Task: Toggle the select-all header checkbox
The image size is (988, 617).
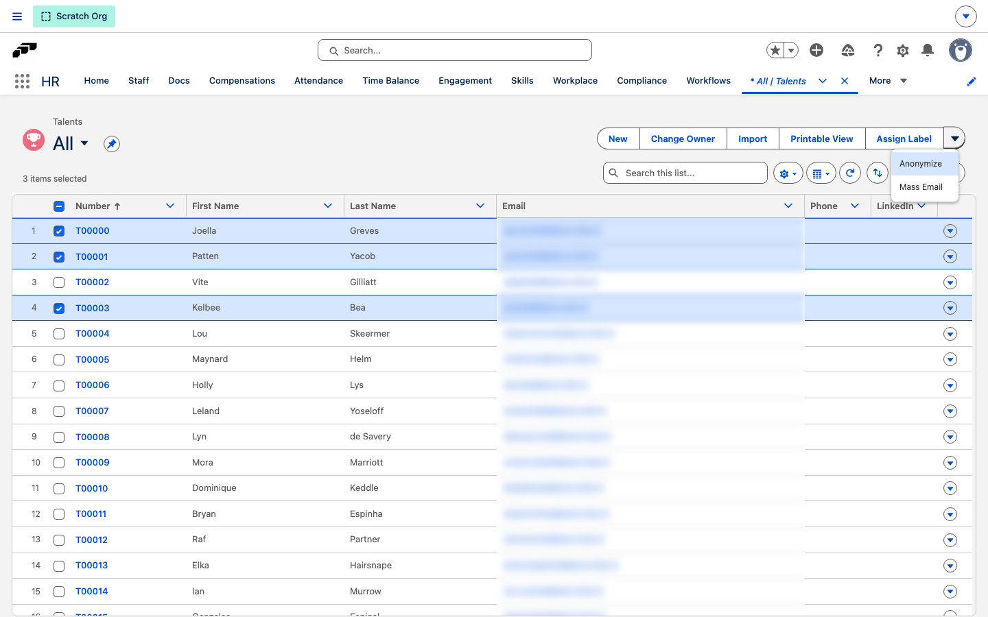Action: click(59, 206)
